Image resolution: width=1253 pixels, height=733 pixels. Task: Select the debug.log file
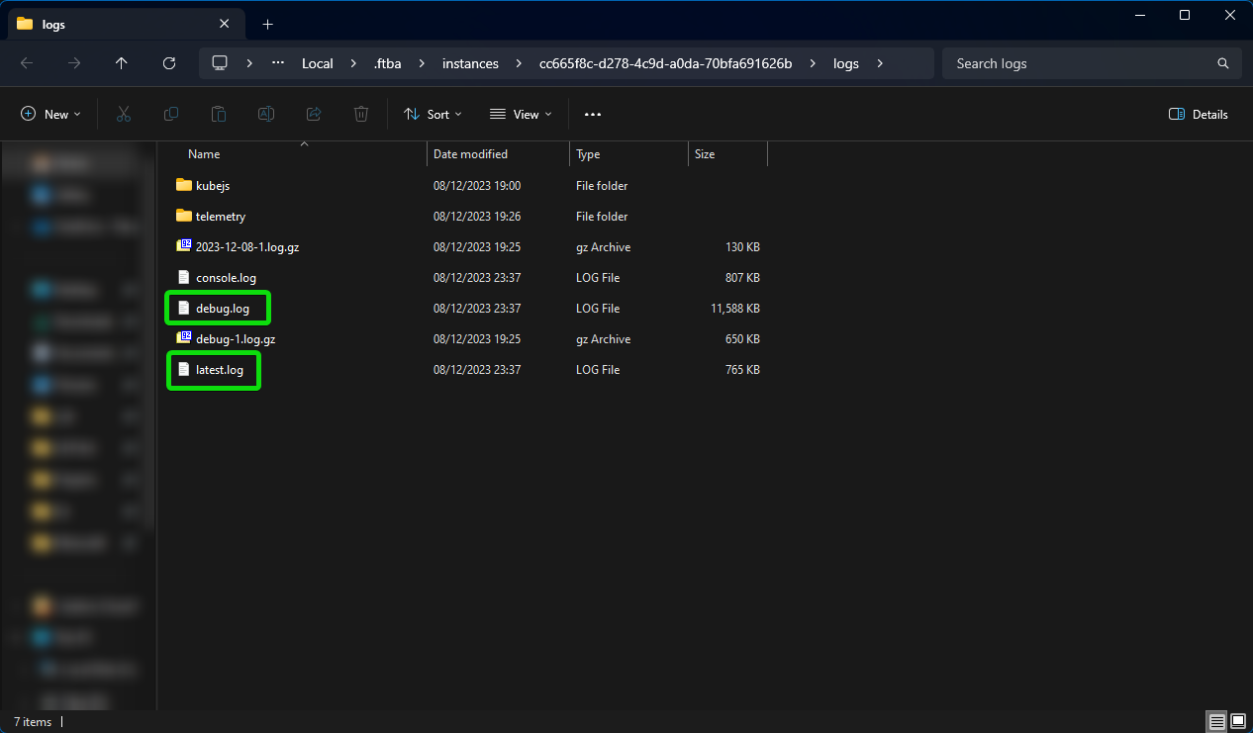[223, 309]
